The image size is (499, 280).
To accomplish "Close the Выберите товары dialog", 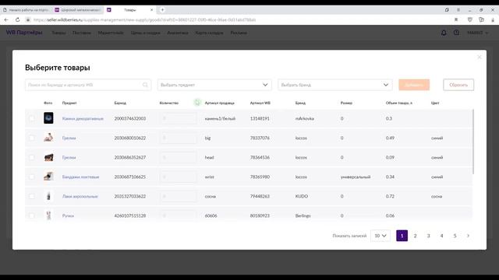I will 480,57.
